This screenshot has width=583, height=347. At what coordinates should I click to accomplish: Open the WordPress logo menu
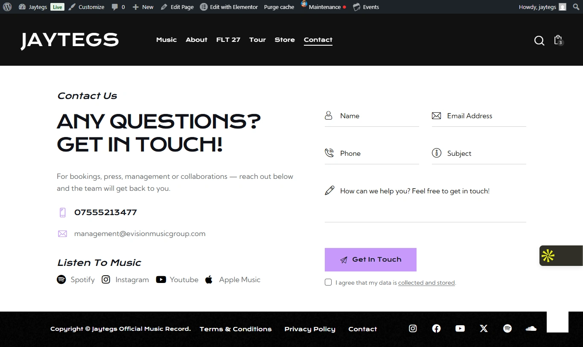[x=7, y=7]
